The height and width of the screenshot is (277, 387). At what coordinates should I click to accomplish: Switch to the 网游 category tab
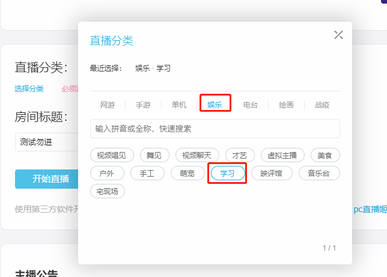[x=108, y=105]
